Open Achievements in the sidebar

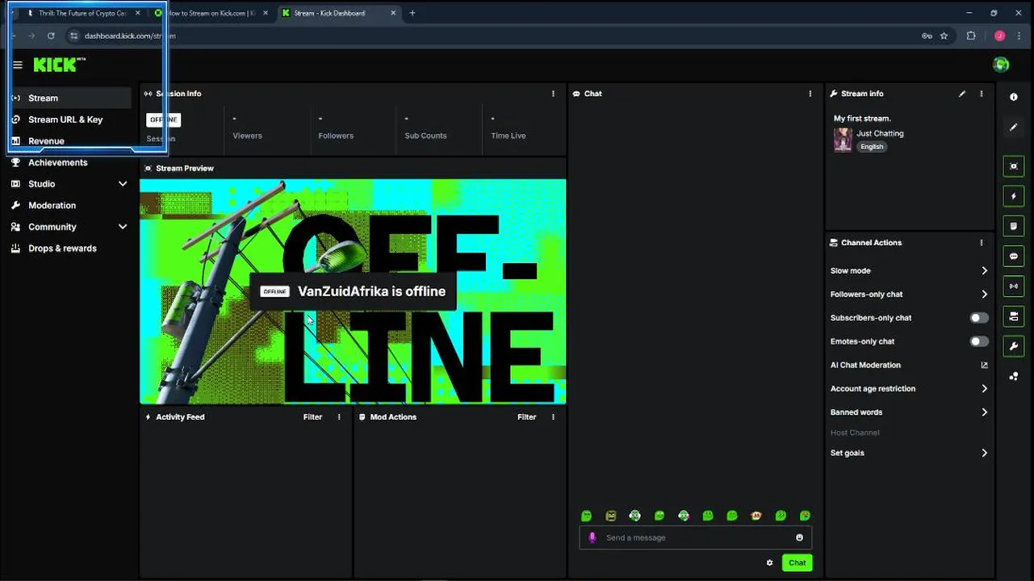point(69,162)
